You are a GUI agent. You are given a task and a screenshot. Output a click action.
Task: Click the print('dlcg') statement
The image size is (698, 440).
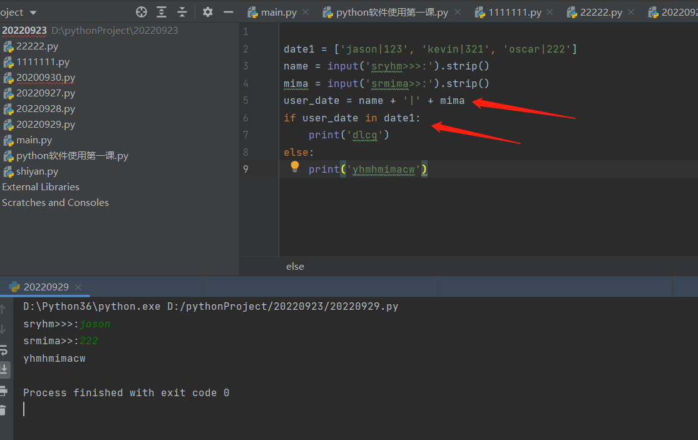coord(349,135)
